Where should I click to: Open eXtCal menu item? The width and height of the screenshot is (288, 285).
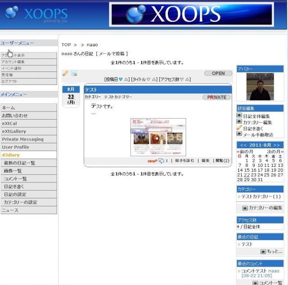click(x=29, y=124)
